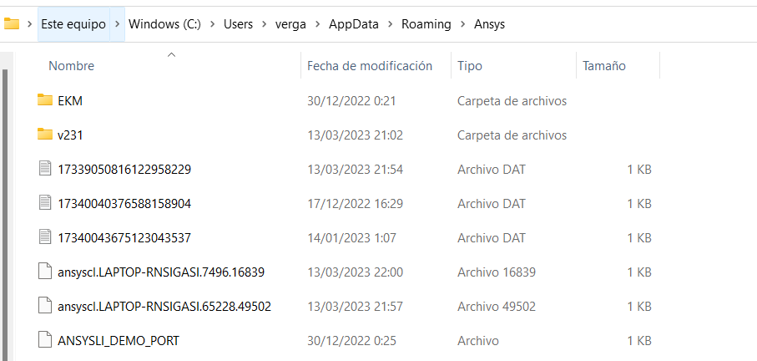Click the 17340043675123043537 DAT file icon
Viewport: 757px width, 361px height.
pyautogui.click(x=45, y=237)
